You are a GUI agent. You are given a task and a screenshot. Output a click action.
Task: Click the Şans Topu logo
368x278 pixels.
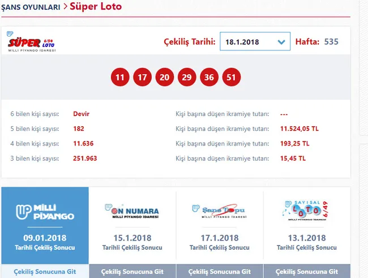(219, 211)
